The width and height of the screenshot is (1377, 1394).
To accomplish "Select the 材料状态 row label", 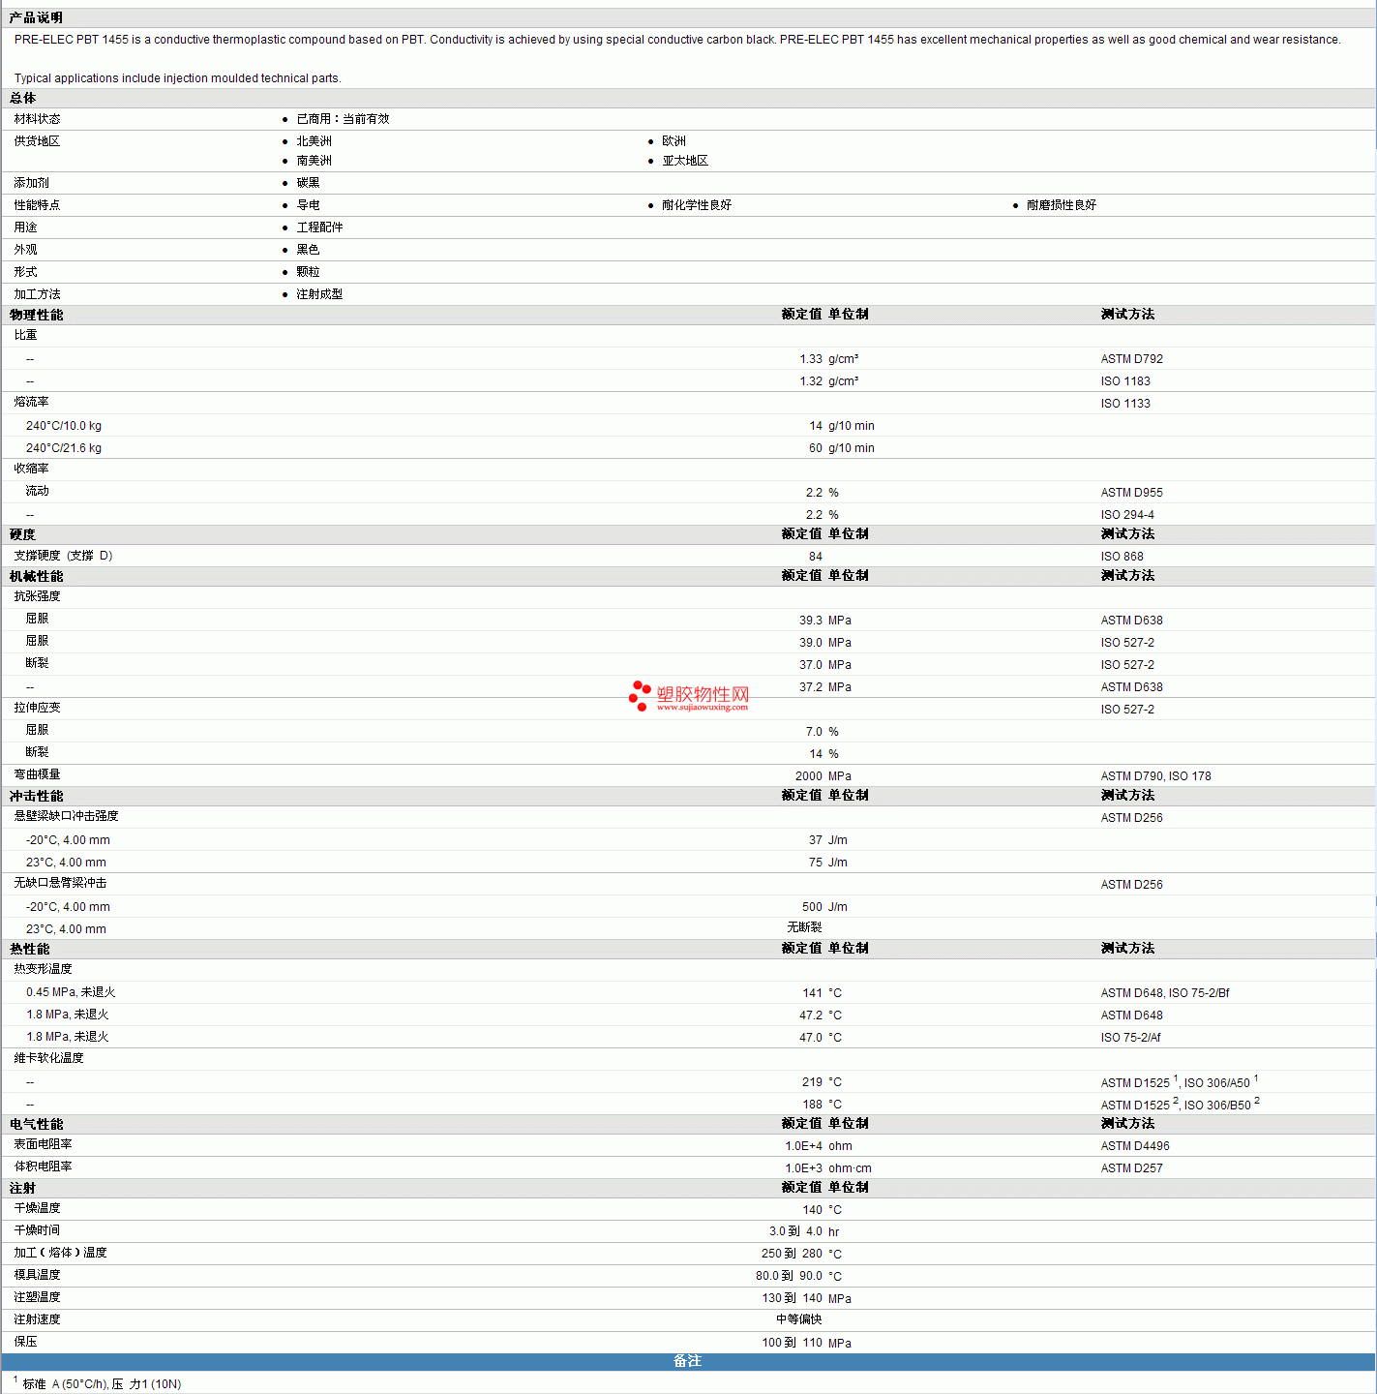I will pos(37,119).
